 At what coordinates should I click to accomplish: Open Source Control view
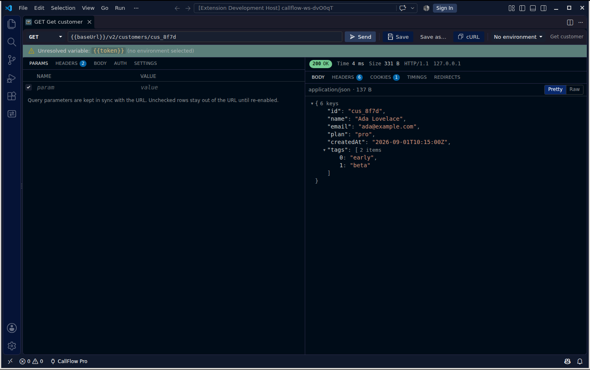point(12,60)
